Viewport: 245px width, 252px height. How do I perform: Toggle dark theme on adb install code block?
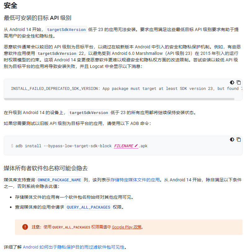coord(232,139)
